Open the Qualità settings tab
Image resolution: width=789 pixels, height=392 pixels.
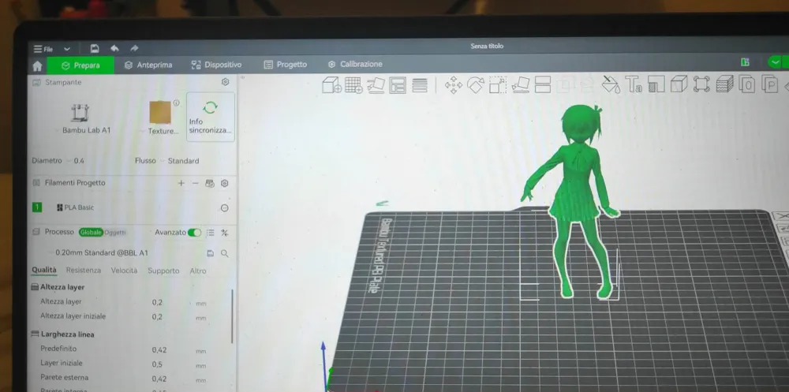[x=44, y=271]
